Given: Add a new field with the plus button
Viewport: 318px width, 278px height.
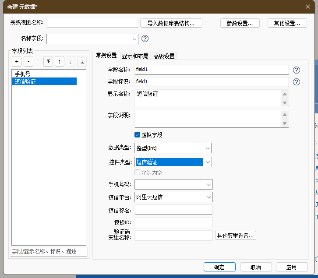Looking at the screenshot, I should tap(16, 62).
